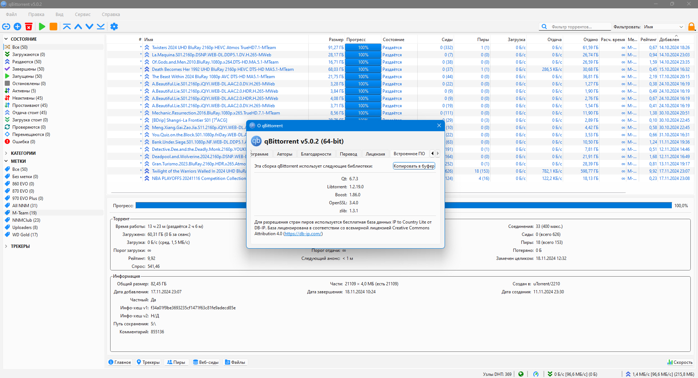Image resolution: width=698 pixels, height=378 pixels.
Task: Open the Файлы bottom tab
Action: click(x=235, y=362)
